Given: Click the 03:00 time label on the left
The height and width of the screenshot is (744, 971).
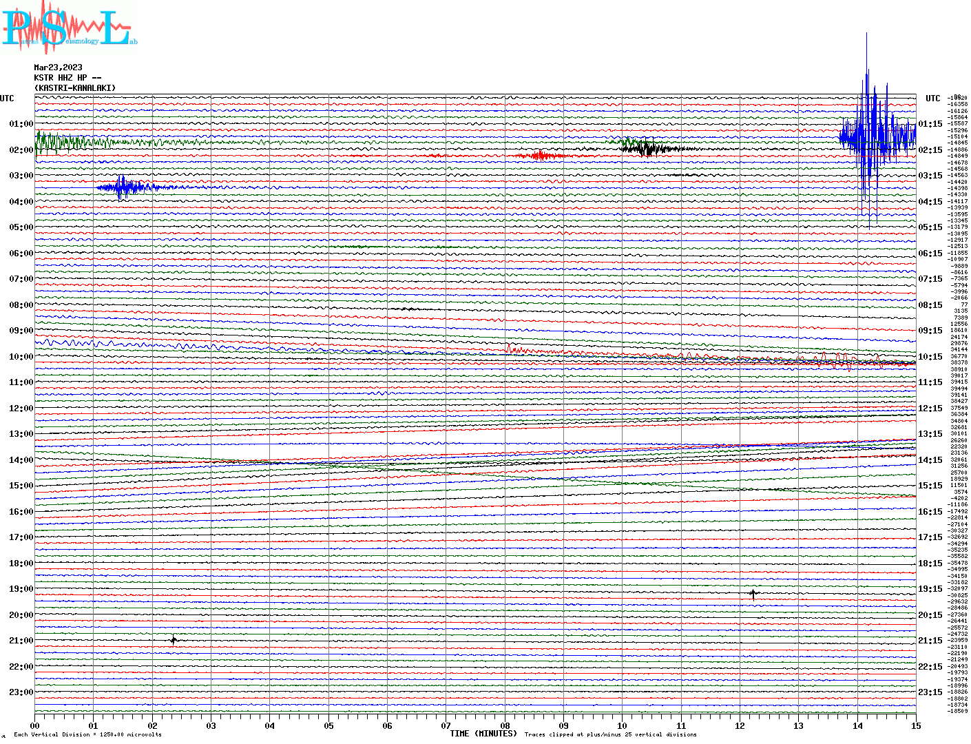Looking at the screenshot, I should [21, 176].
